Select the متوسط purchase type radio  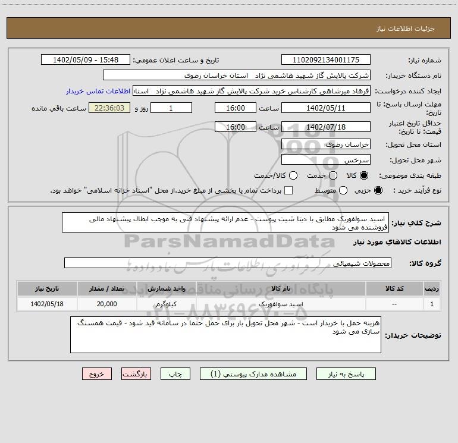point(343,190)
